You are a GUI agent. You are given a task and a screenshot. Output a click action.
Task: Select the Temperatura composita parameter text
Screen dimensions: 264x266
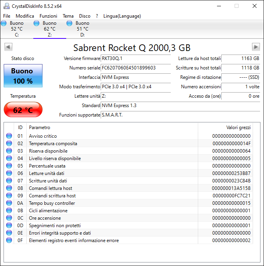pyautogui.click(x=53, y=144)
